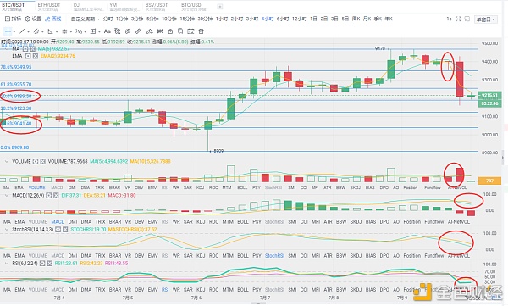Switch to the BSV/USDT tab
The height and width of the screenshot is (306, 508).
(x=157, y=7)
